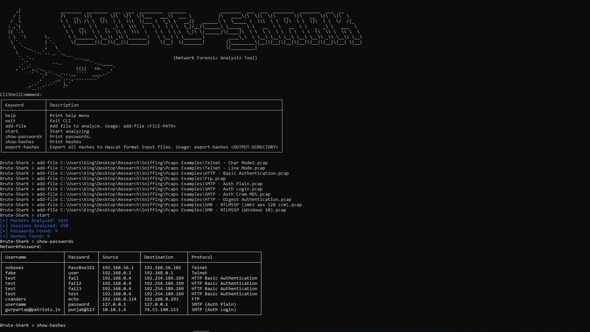Select 'Start analyzing' description text
Screen dimensions: 590x332
(x=70, y=131)
